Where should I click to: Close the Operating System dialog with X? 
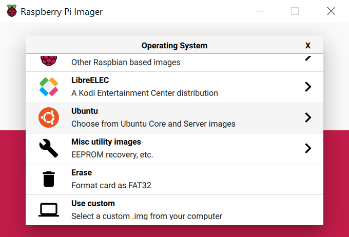(308, 46)
